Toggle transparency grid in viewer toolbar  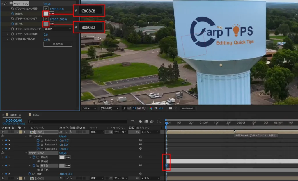129,108
